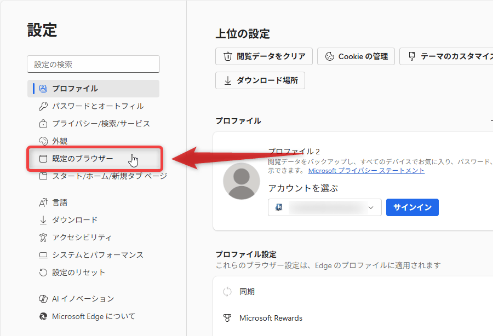This screenshot has width=493, height=336.
Task: Click the 設定の検索 search field
Action: (x=93, y=64)
